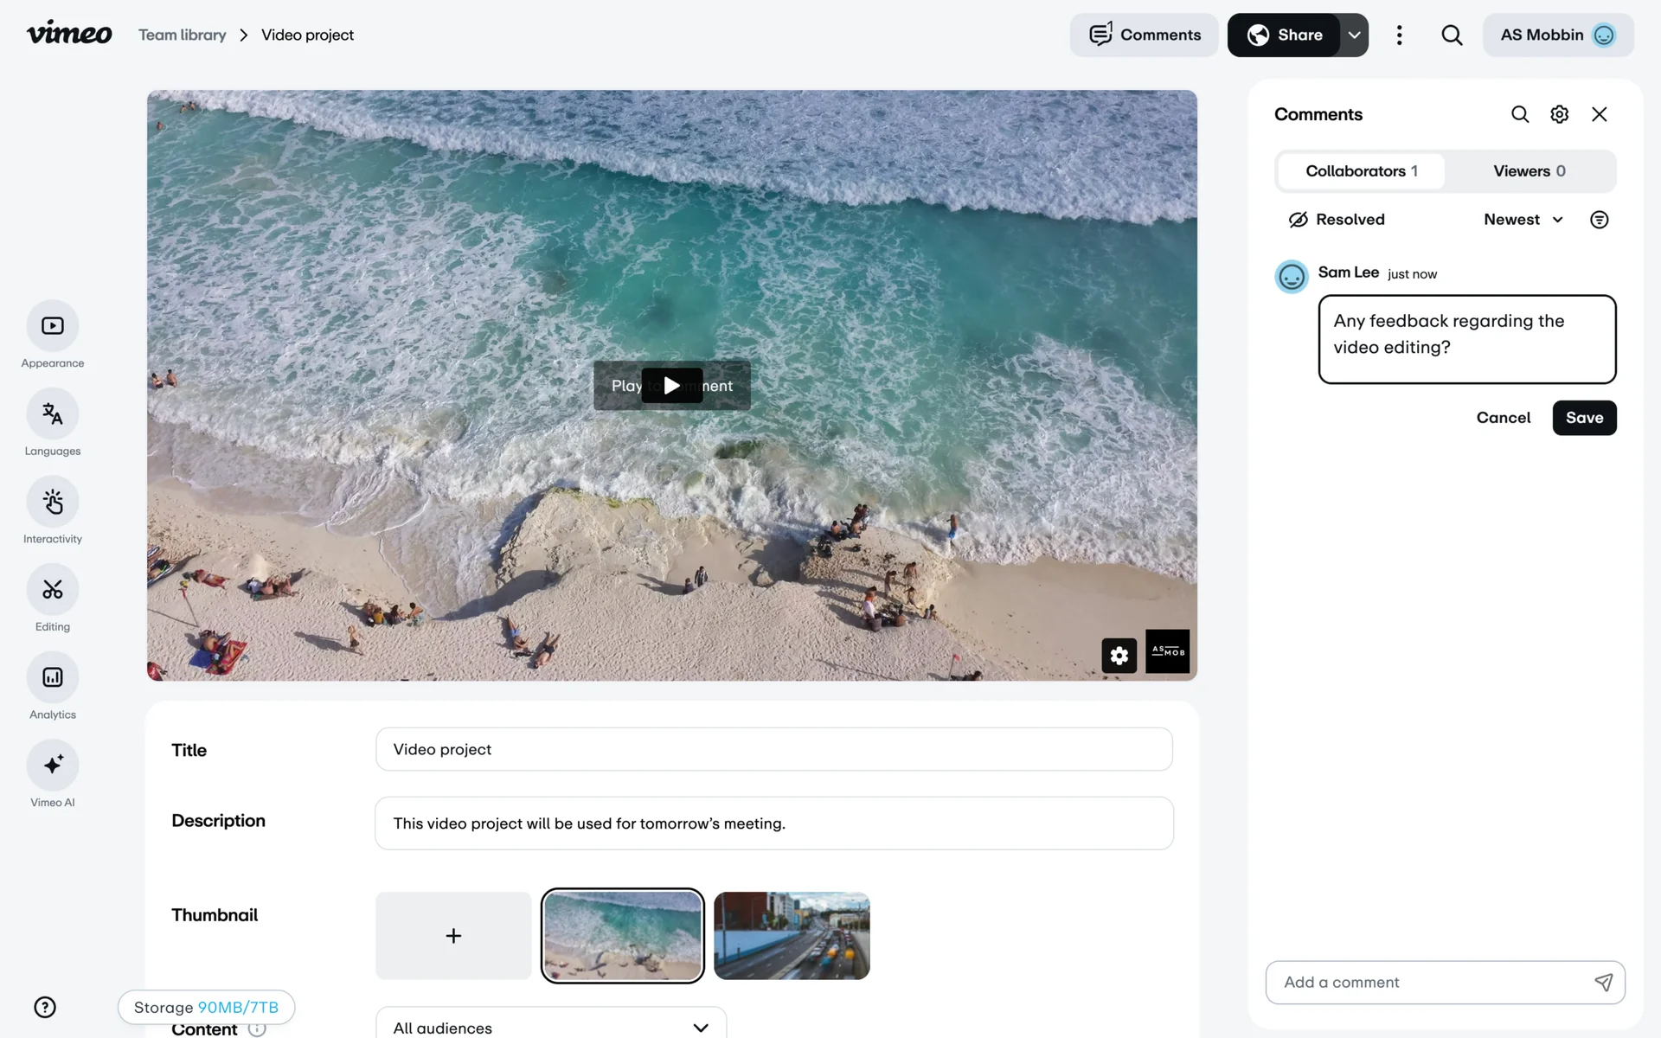This screenshot has height=1038, width=1661.
Task: Expand the All audiences dropdown
Action: [x=550, y=1027]
